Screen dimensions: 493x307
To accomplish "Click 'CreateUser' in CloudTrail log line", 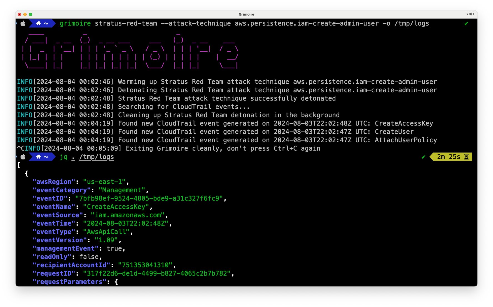I will click(394, 132).
